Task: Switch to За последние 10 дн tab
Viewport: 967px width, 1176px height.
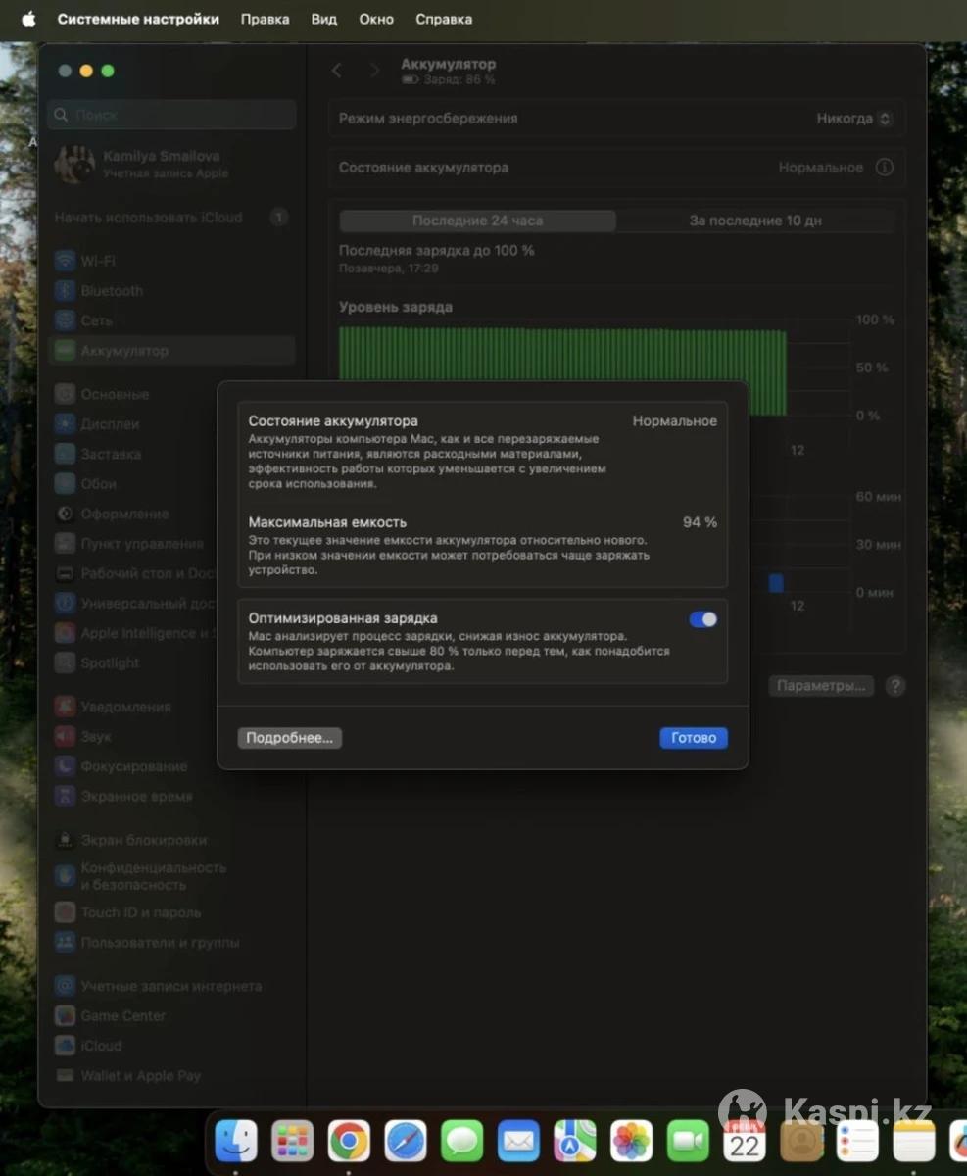Action: 754,220
